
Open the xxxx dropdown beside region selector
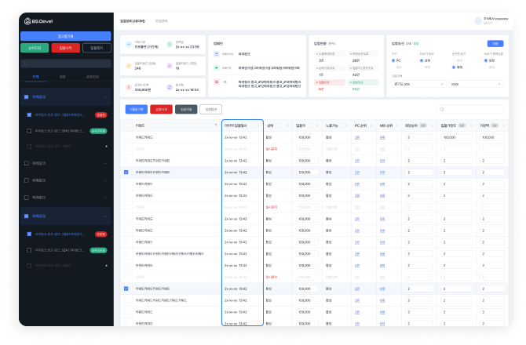pos(476,84)
